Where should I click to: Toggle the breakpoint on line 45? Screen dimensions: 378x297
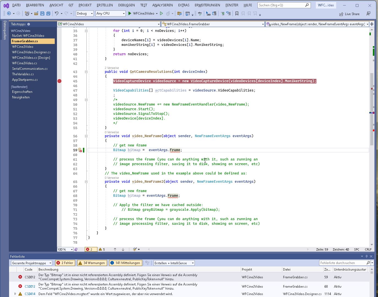tap(59, 81)
